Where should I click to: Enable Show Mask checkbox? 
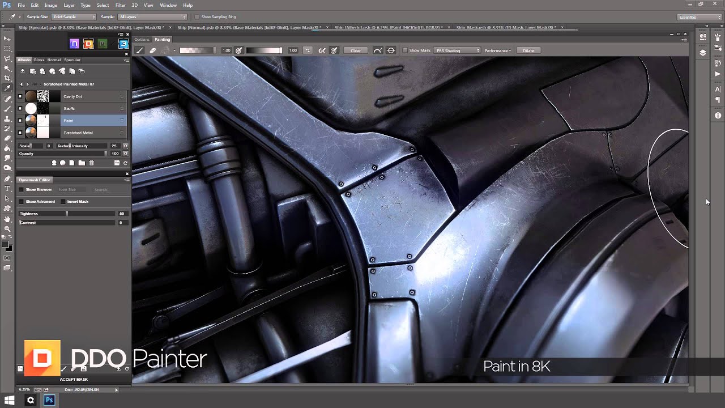tap(406, 50)
